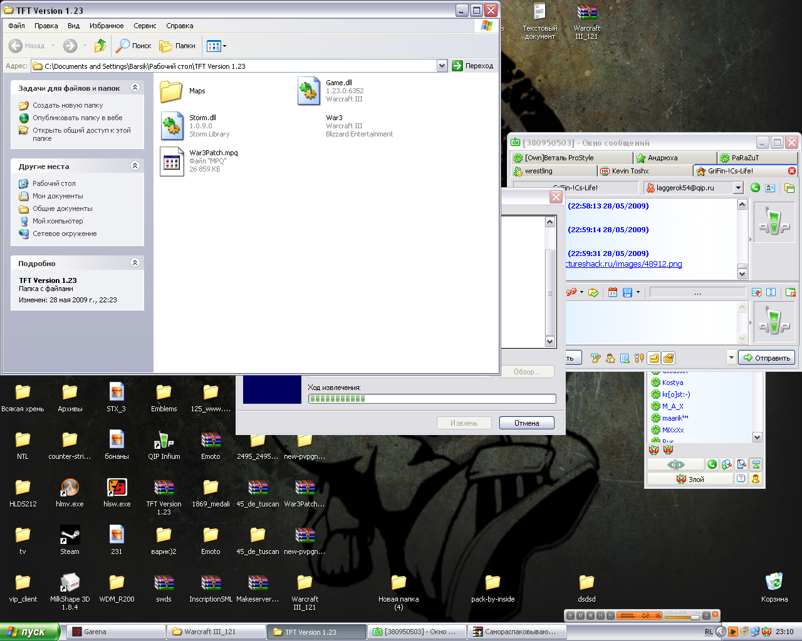Open message history calendar icon
The height and width of the screenshot is (641, 802).
click(x=613, y=292)
